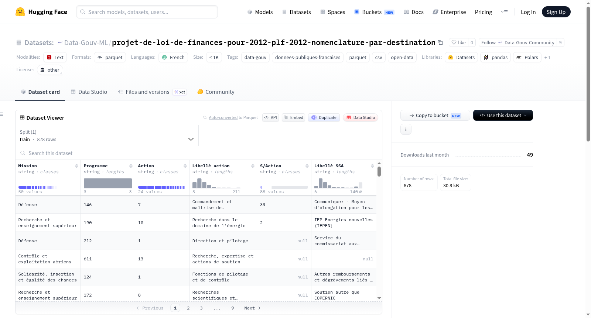The image size is (591, 318).
Task: Sort the Programme column
Action: coord(131,166)
